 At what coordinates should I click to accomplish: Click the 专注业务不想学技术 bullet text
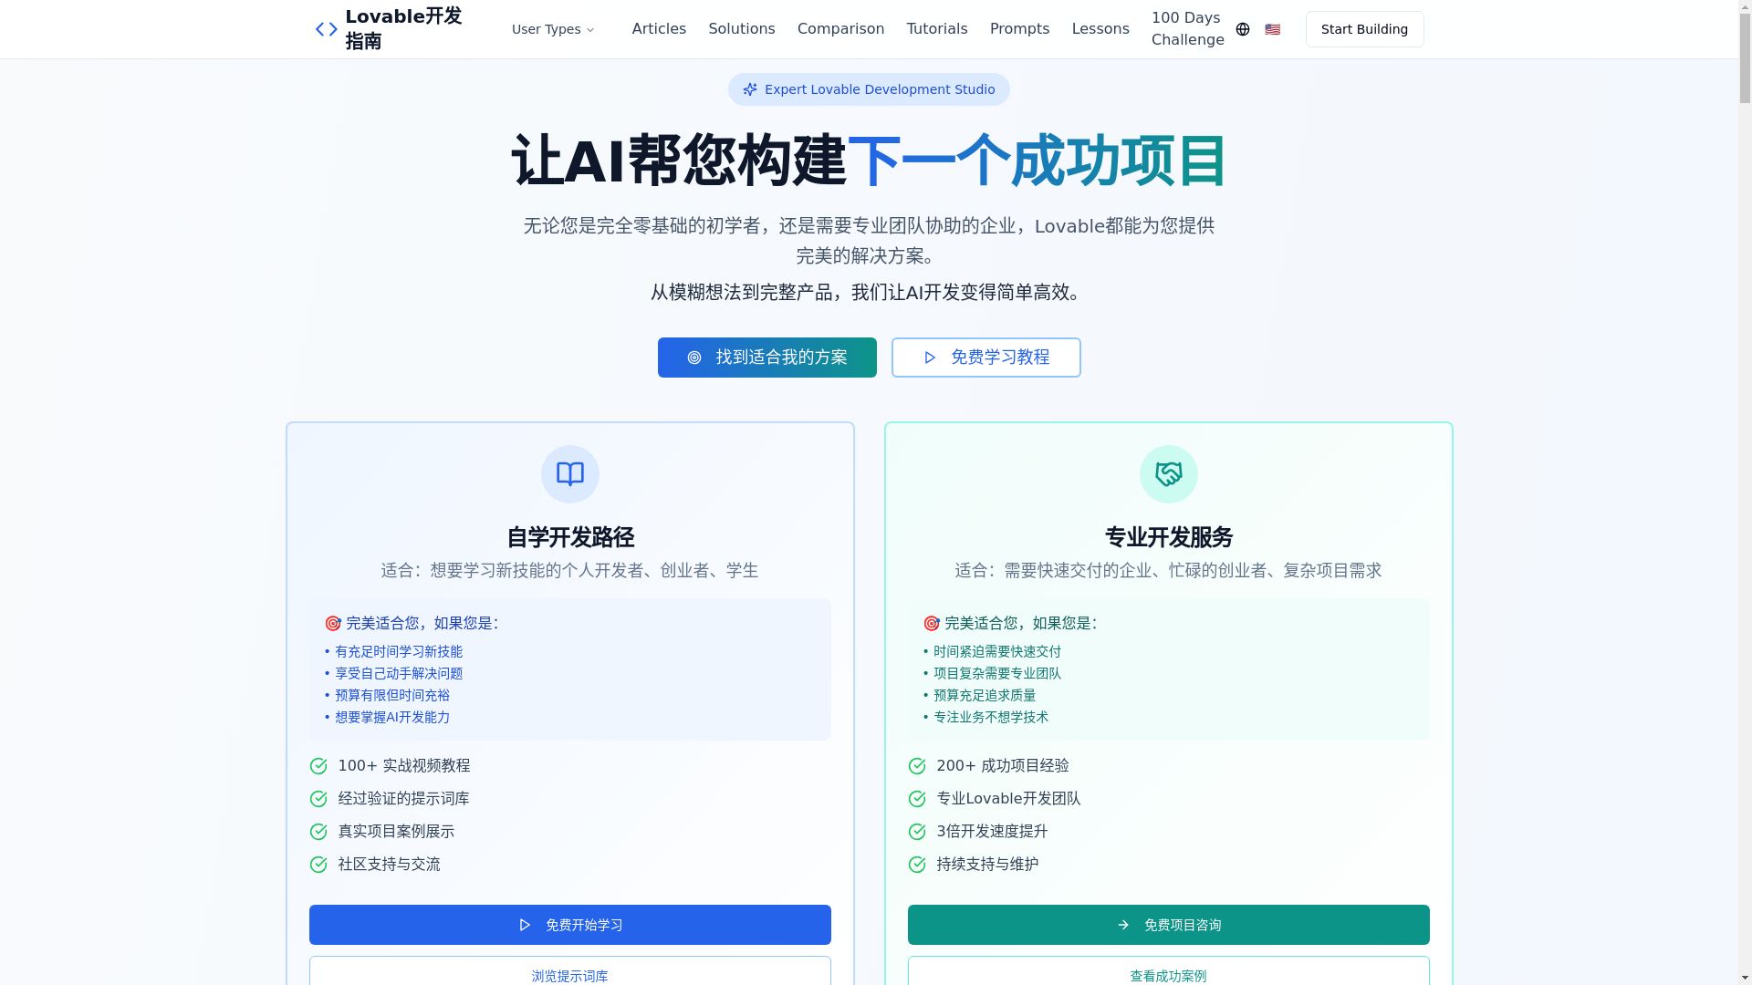[991, 718]
